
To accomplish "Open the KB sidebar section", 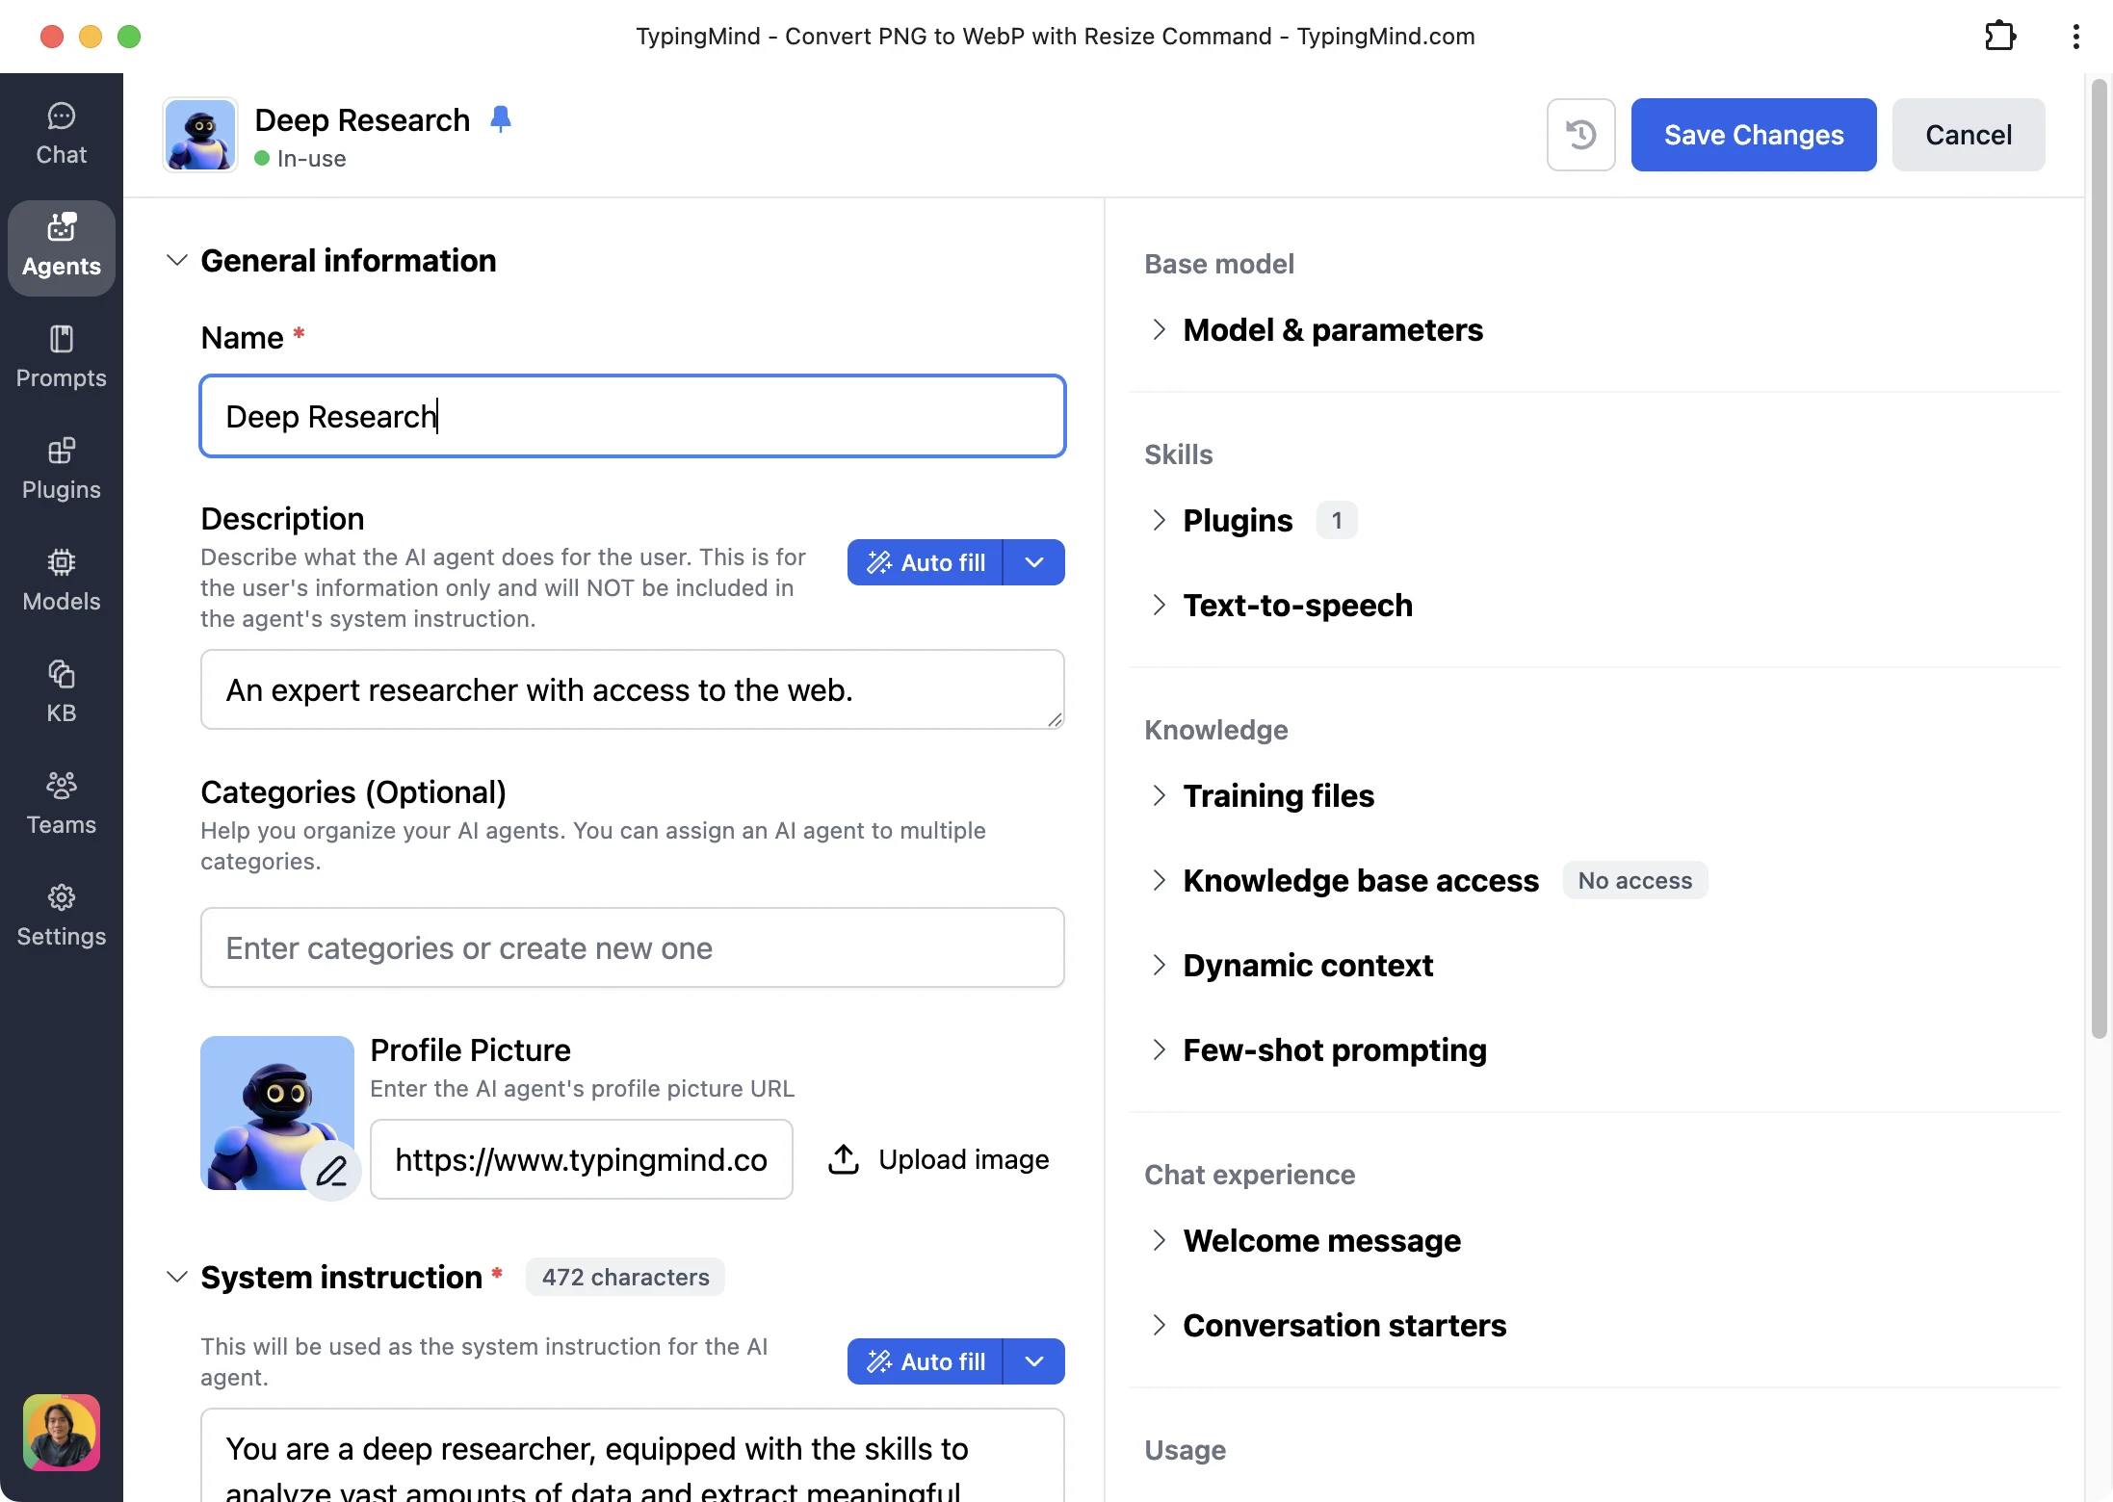I will pyautogui.click(x=61, y=692).
